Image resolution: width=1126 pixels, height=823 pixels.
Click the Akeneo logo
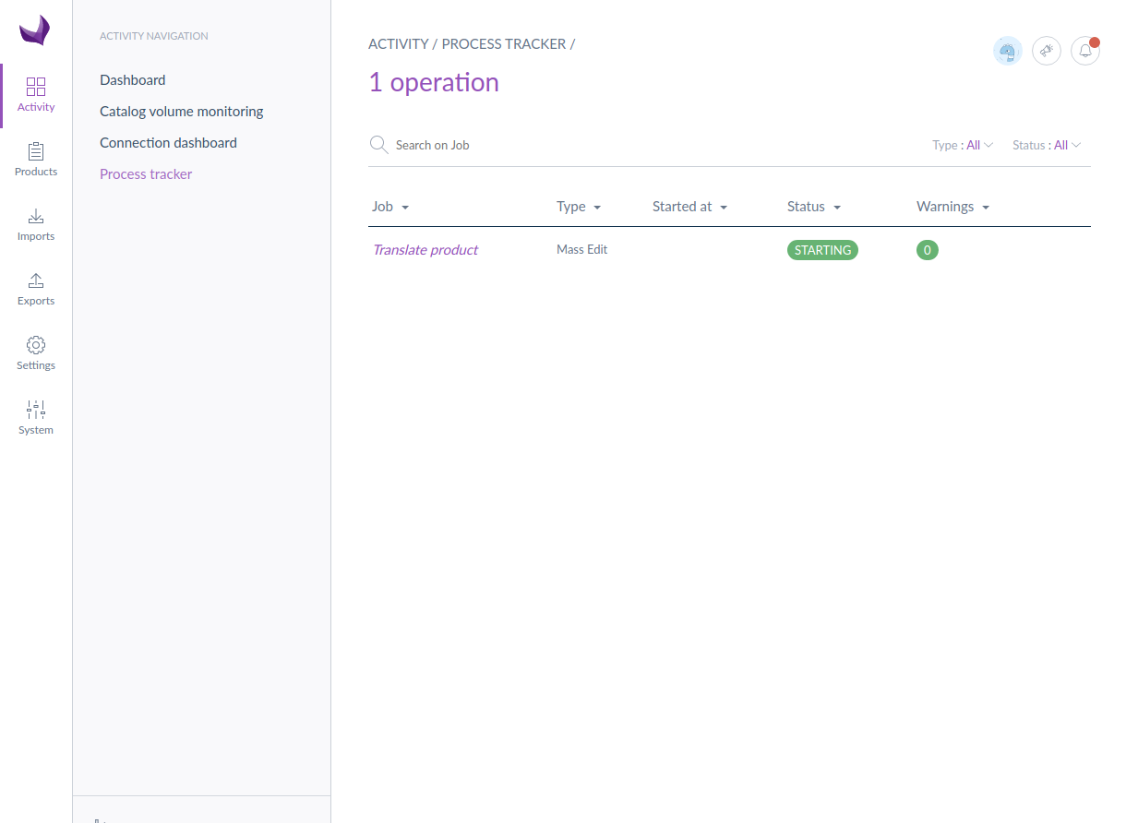tap(35, 30)
